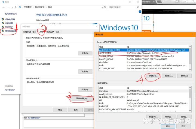Select the PATHEXT system variable row
196x129 pixels.
click(144, 106)
